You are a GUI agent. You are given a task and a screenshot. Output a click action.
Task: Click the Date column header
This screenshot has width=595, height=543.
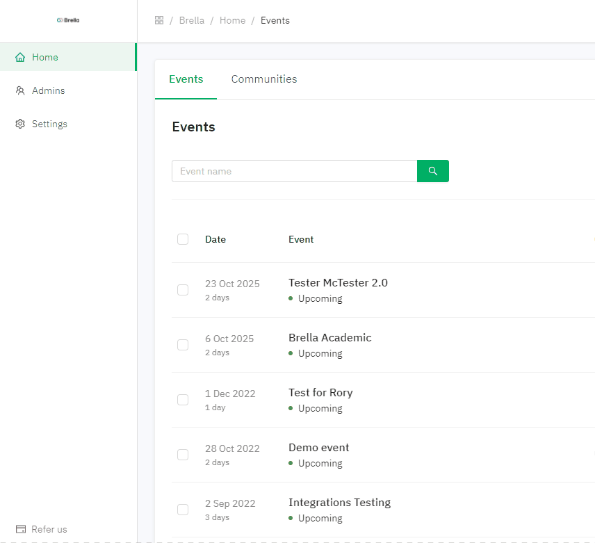[215, 239]
